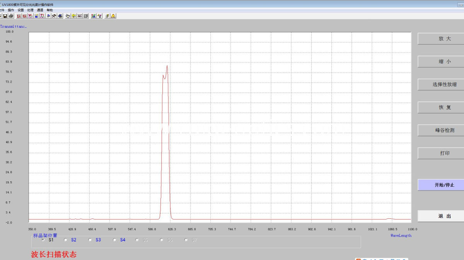
Task: Click the -2.0 transmittance axis value
Action: (x=9, y=223)
